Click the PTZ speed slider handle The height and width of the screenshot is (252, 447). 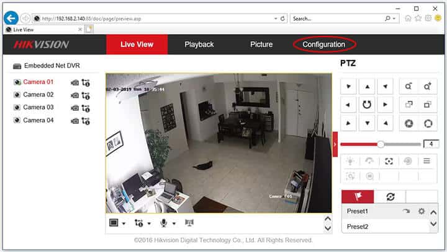[381, 144]
